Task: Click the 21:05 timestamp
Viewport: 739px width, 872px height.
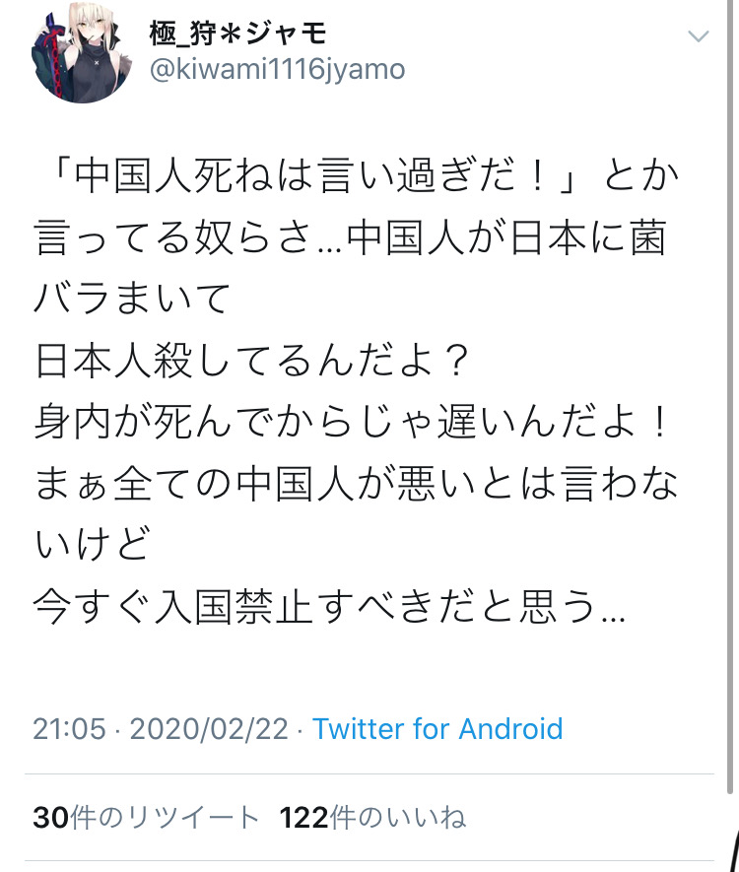Action: (x=69, y=728)
